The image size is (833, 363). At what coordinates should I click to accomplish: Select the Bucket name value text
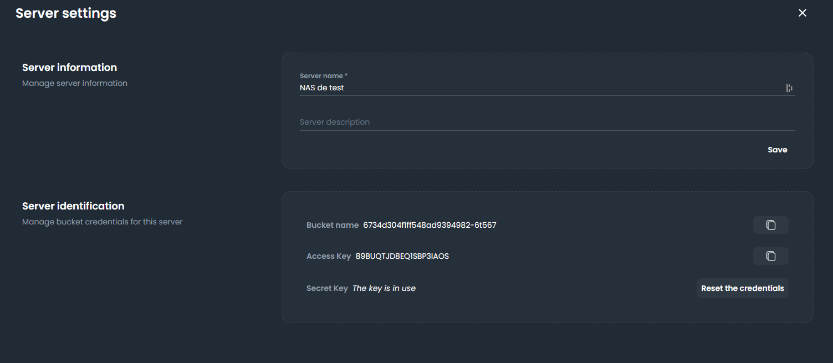click(x=430, y=225)
